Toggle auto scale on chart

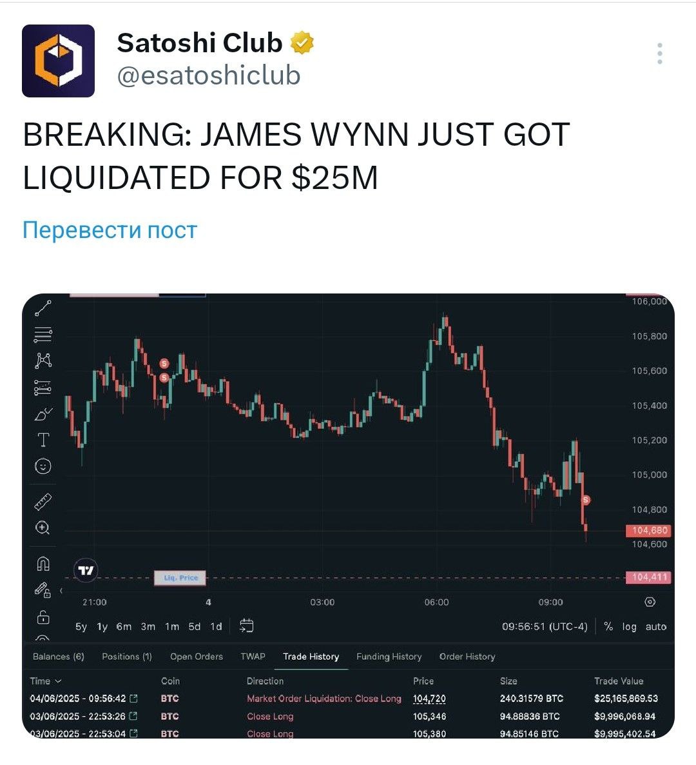click(655, 627)
